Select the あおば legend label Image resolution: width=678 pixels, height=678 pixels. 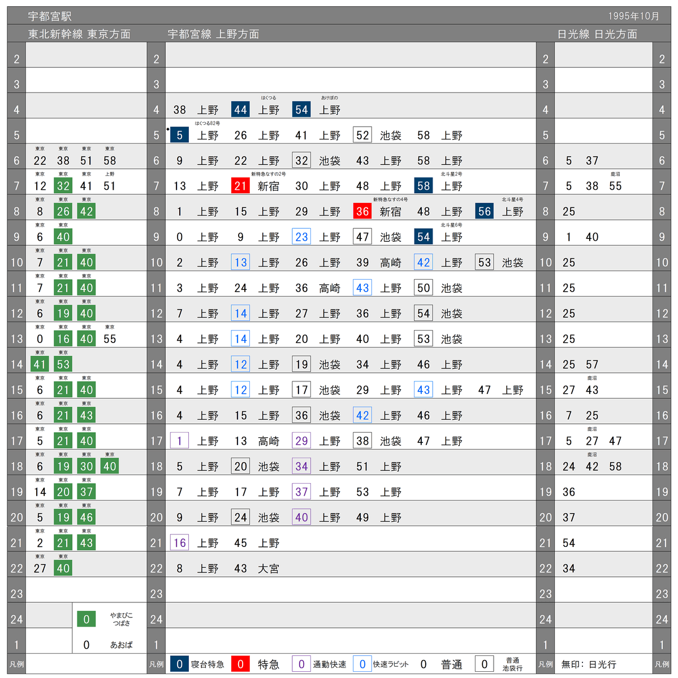[121, 645]
